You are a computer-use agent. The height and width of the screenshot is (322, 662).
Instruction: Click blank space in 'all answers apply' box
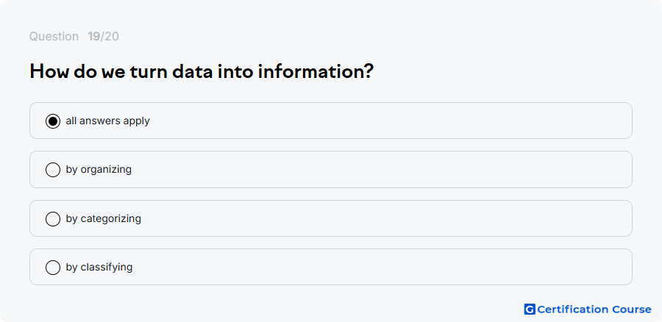pyautogui.click(x=380, y=121)
